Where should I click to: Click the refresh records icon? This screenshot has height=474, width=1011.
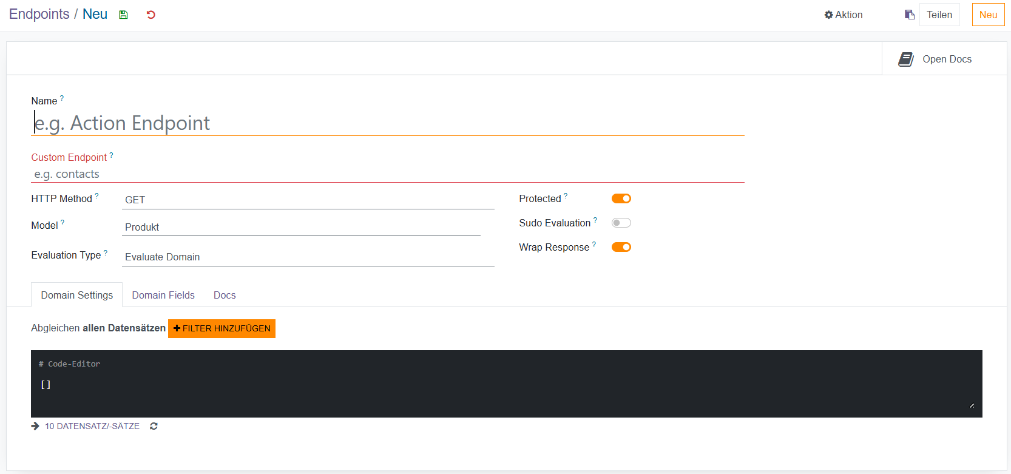tap(154, 426)
